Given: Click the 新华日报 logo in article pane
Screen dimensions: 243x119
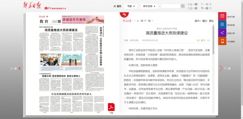Looking at the screenshot, I should (127, 21).
